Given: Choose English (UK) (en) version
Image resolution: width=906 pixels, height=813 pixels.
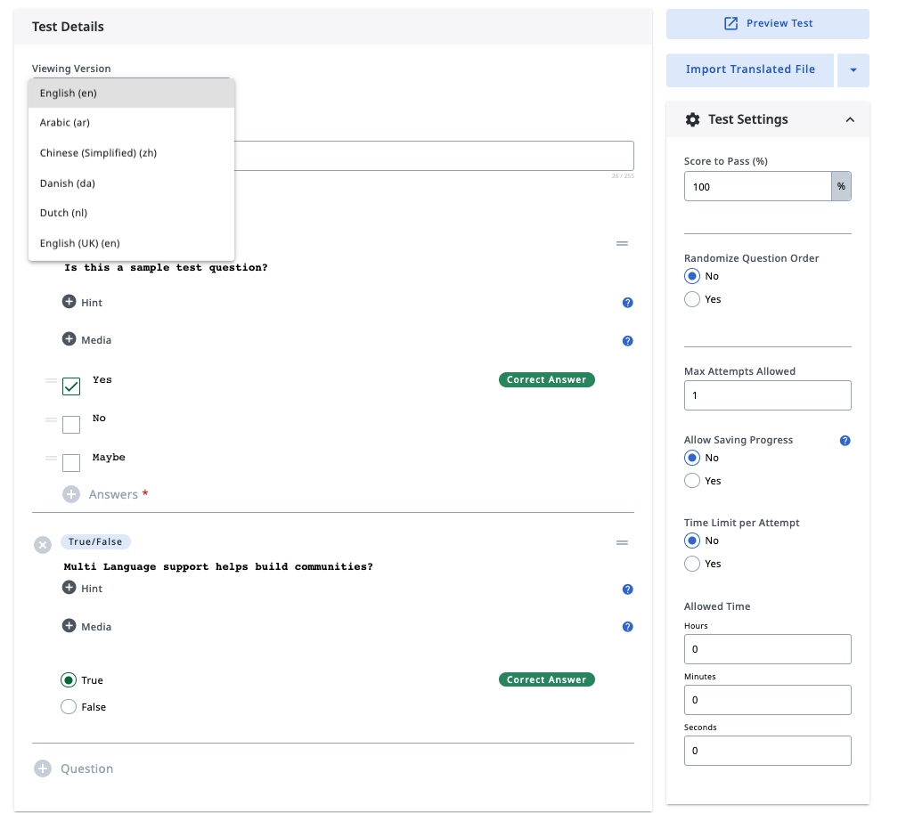Looking at the screenshot, I should pyautogui.click(x=131, y=243).
